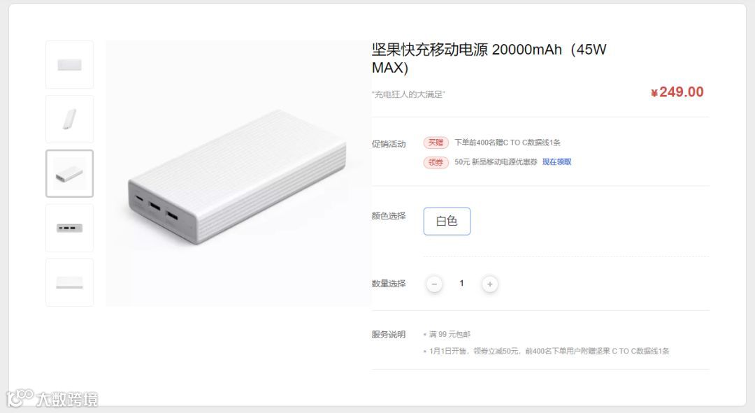
Task: Click the C TO C数据线 gift promotion text
Action: click(508, 143)
